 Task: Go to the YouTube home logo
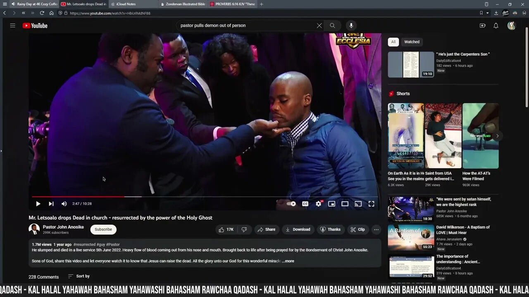(x=35, y=26)
